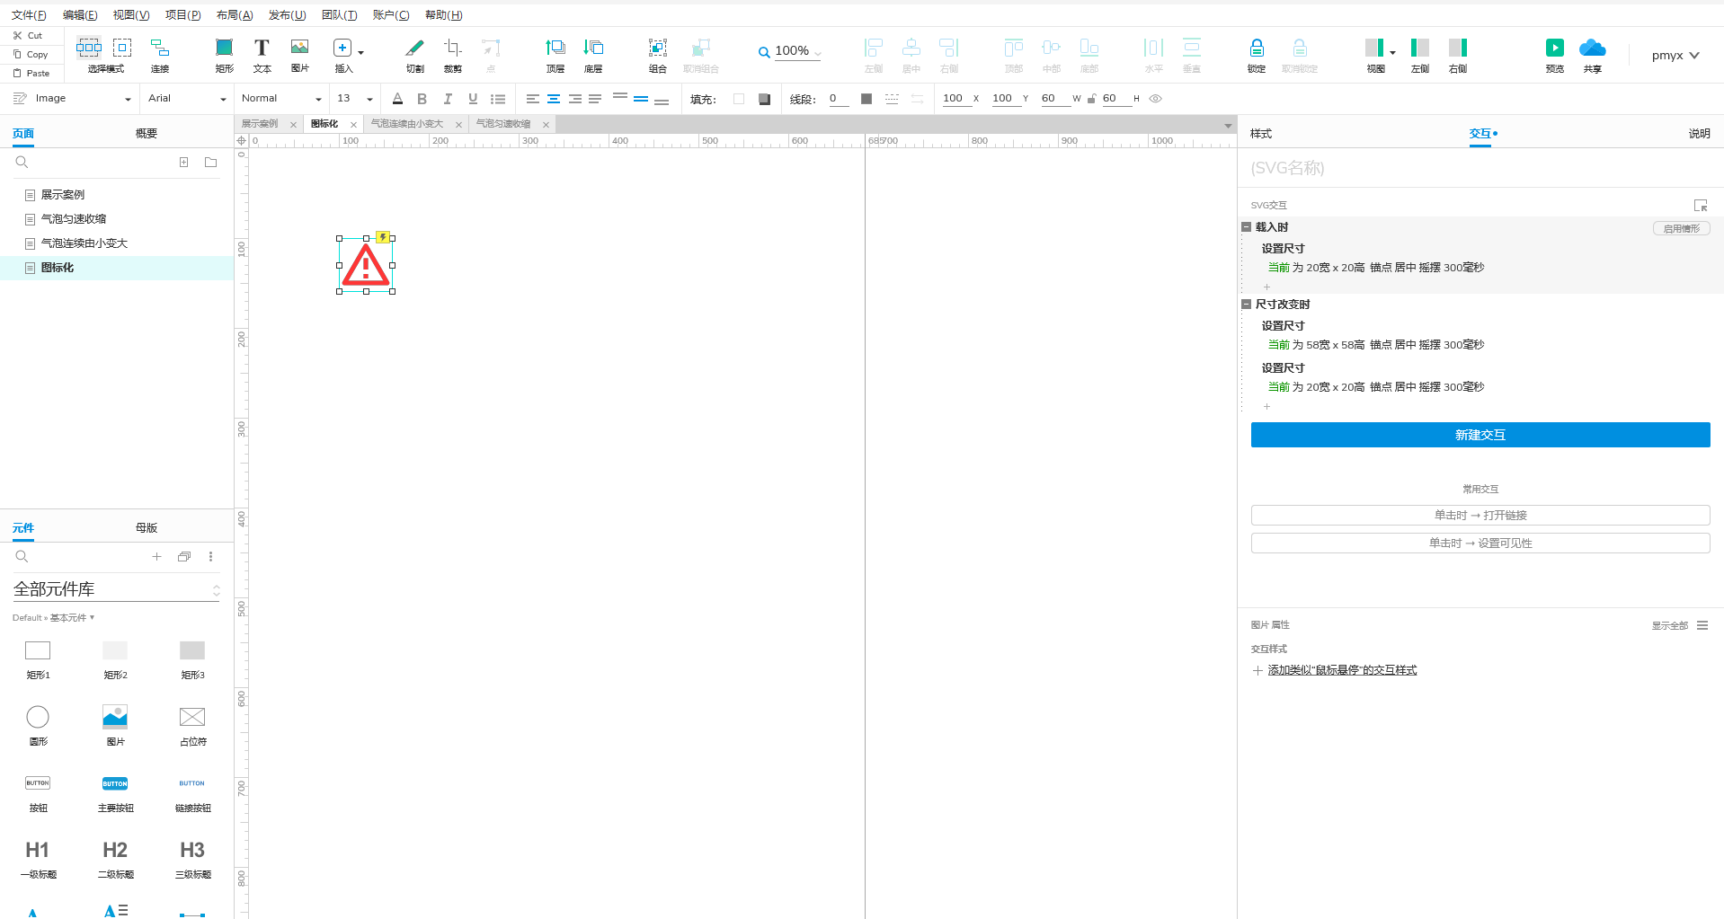Collapse the 尺寸改变时 interaction event
Viewport: 1724px width, 919px height.
[x=1247, y=305]
